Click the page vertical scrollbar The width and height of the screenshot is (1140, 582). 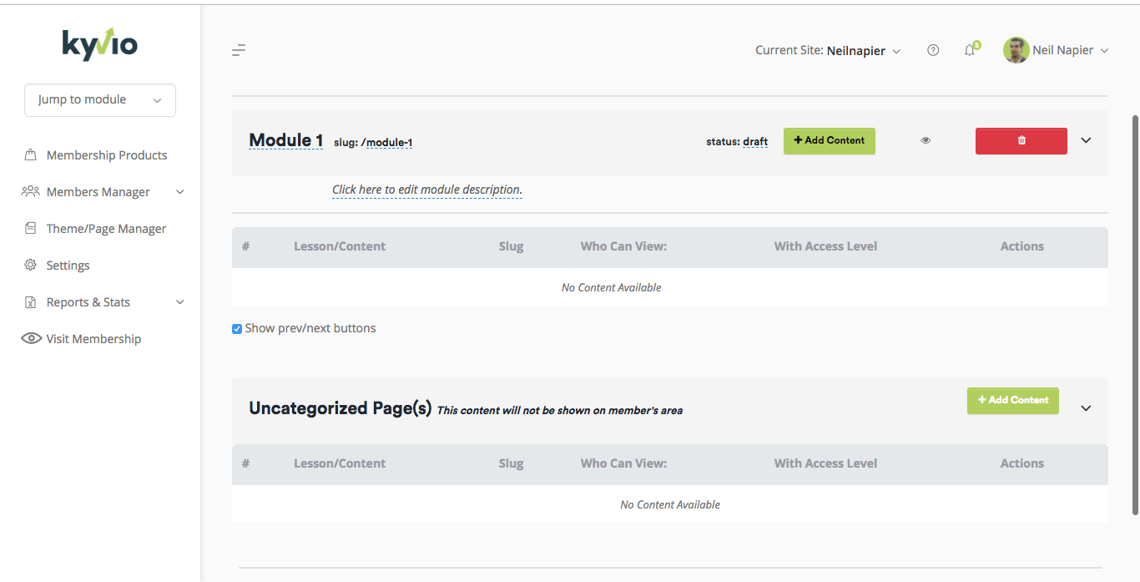point(1134,315)
